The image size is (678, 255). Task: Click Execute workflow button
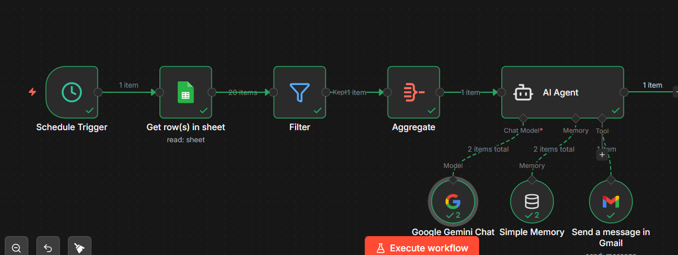tap(422, 248)
